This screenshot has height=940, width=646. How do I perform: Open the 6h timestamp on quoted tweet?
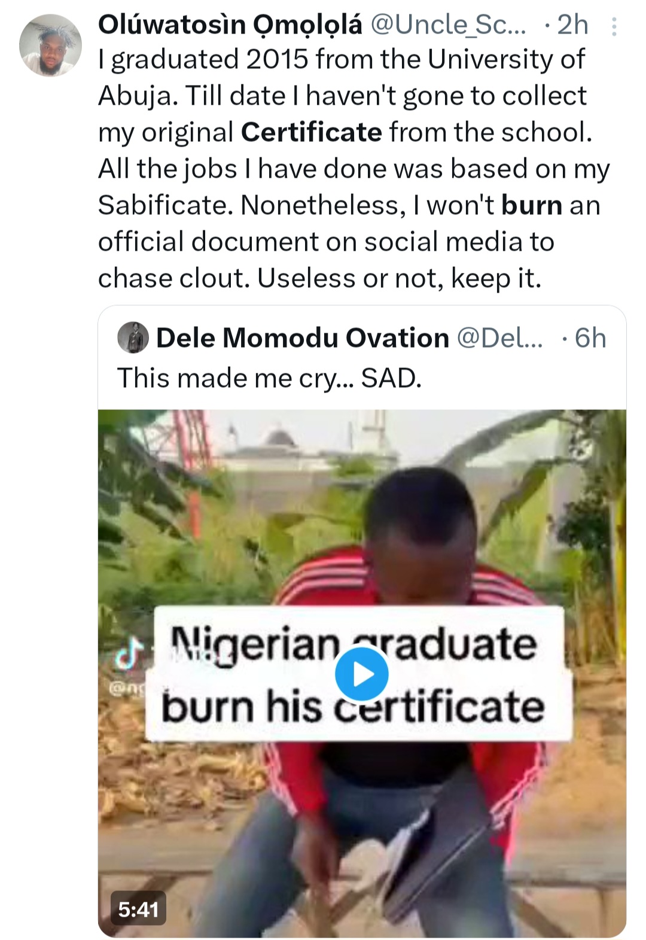click(x=590, y=338)
